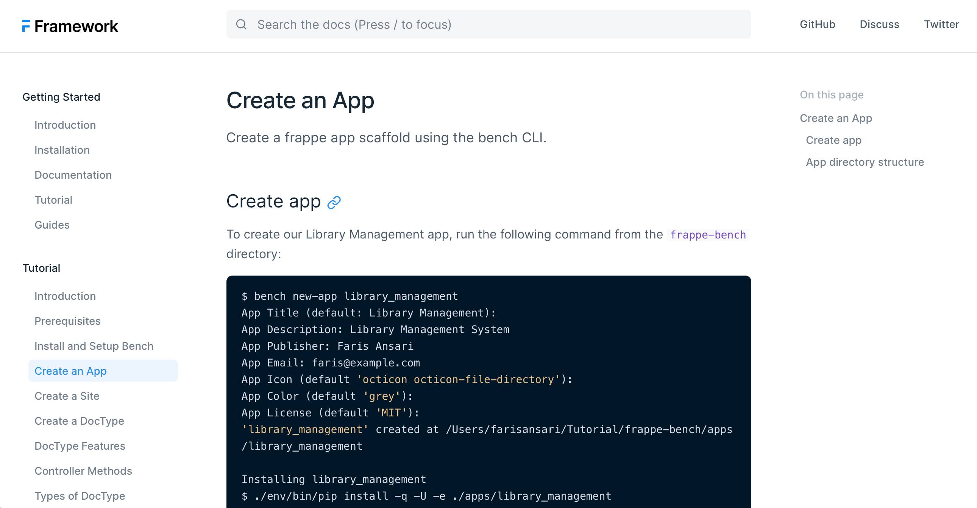
Task: Select the highlighted Create an App item
Action: 70,371
